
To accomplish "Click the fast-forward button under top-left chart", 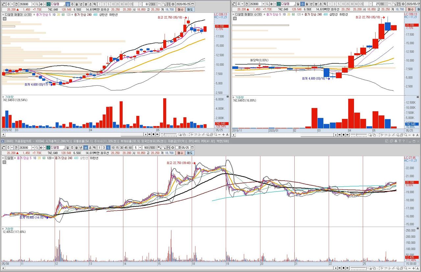I will click(157, 134).
